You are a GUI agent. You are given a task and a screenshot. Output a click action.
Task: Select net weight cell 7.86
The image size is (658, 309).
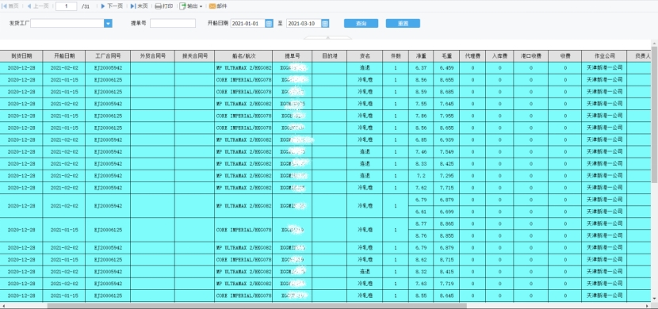point(421,116)
